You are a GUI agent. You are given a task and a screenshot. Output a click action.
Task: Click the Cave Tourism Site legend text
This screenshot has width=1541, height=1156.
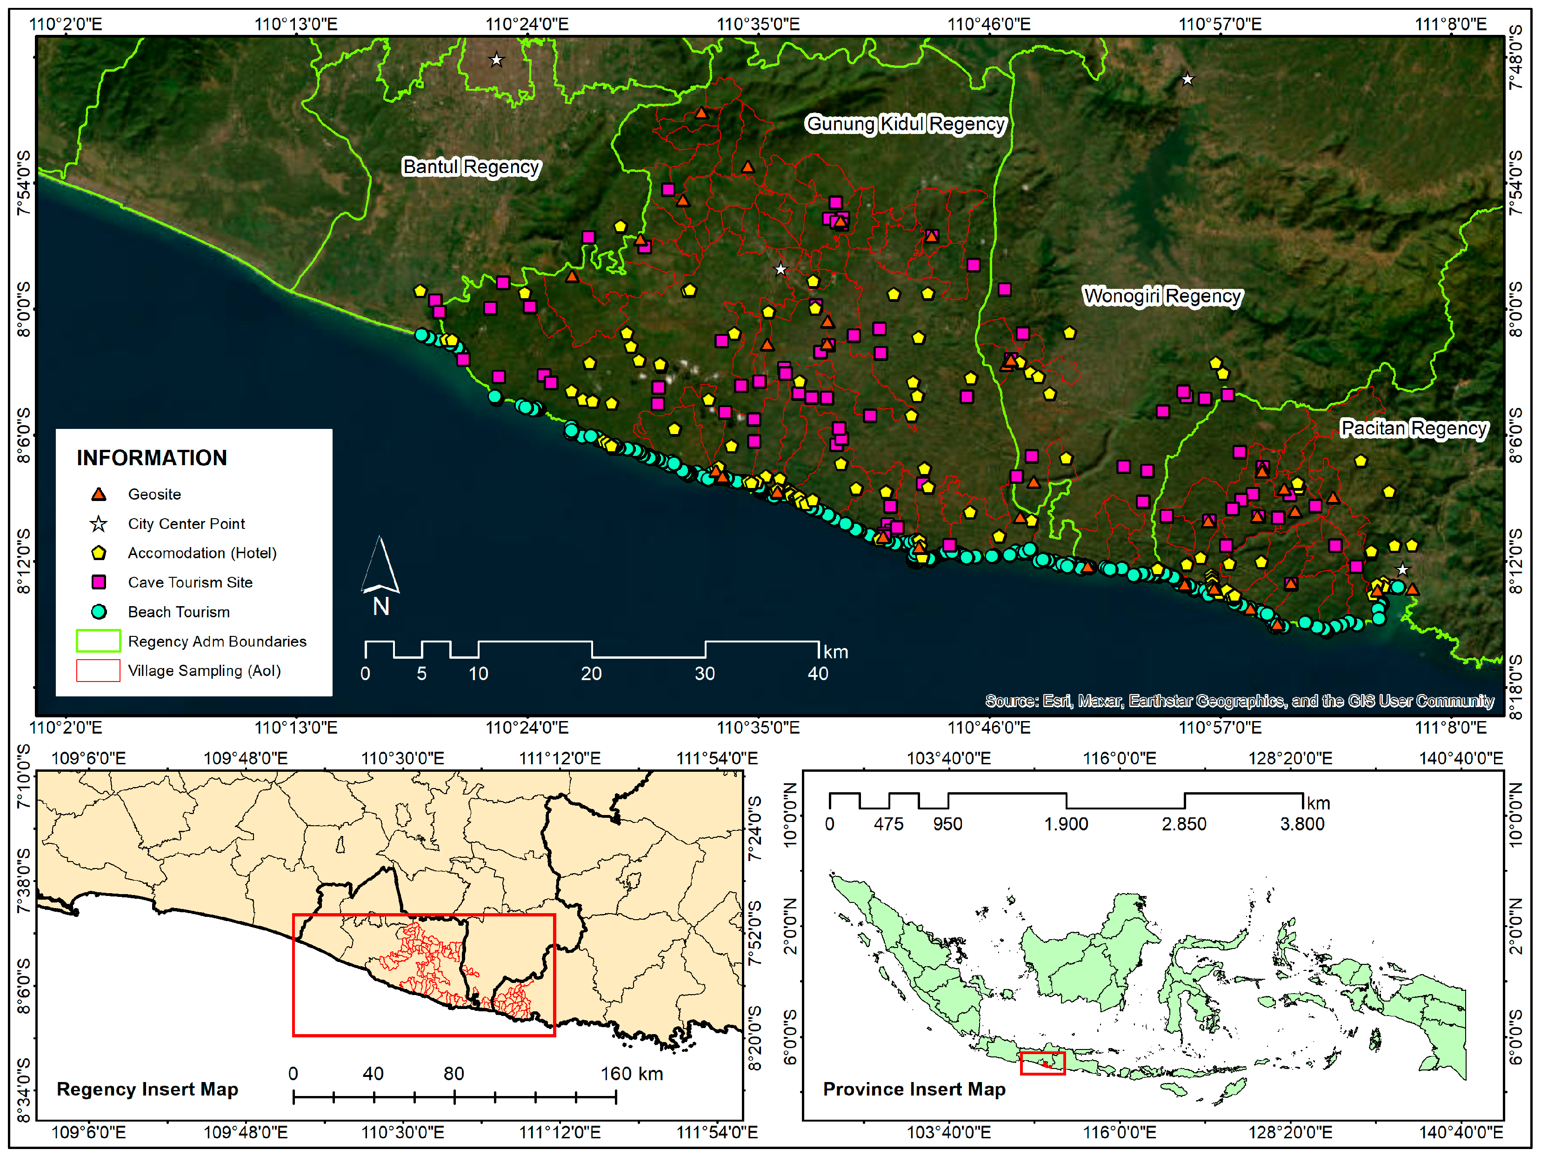click(190, 582)
